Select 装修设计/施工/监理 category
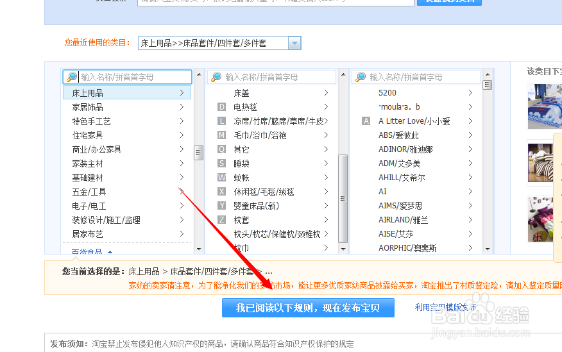The height and width of the screenshot is (352, 562). point(106,220)
